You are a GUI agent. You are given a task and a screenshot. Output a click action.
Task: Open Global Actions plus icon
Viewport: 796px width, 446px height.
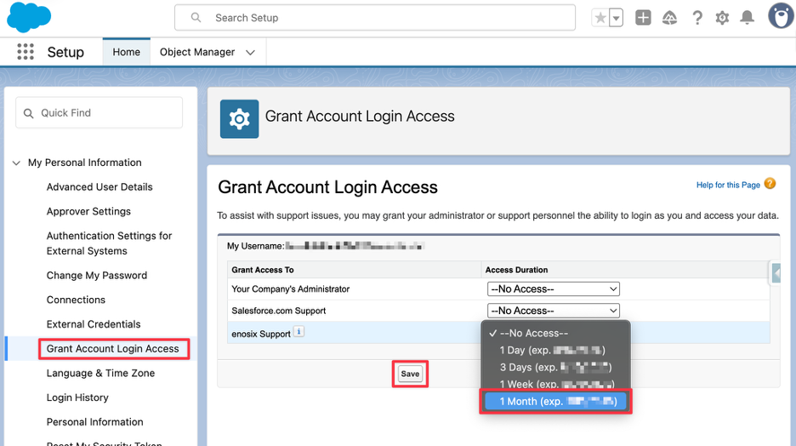pyautogui.click(x=643, y=18)
